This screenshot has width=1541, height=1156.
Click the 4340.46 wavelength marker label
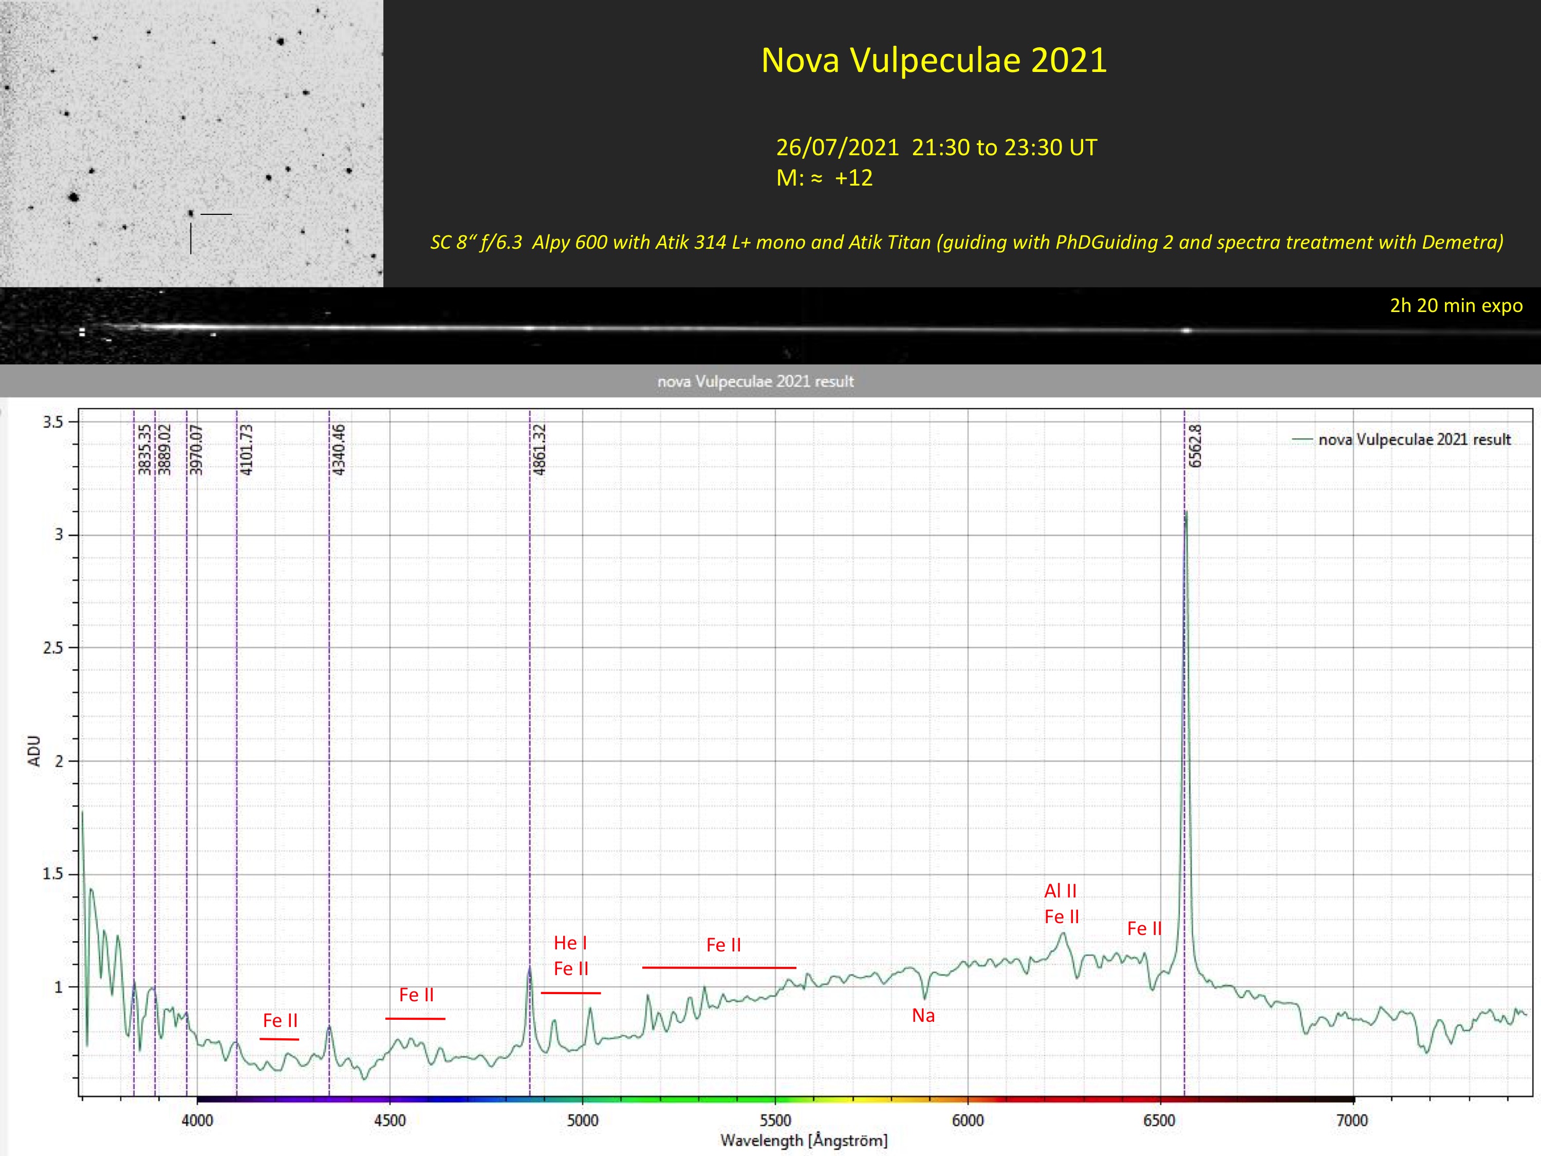339,449
